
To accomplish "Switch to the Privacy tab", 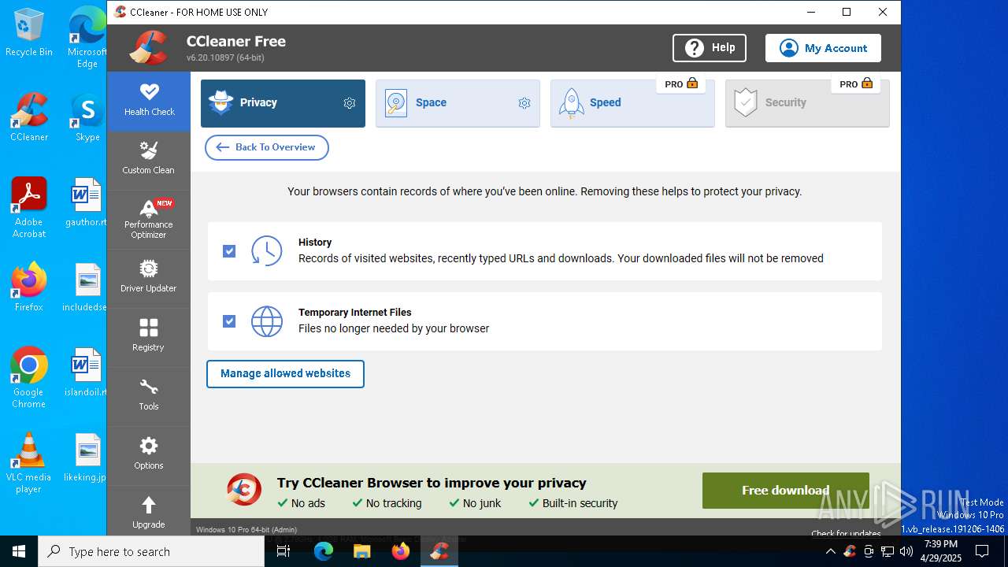I will 283,103.
